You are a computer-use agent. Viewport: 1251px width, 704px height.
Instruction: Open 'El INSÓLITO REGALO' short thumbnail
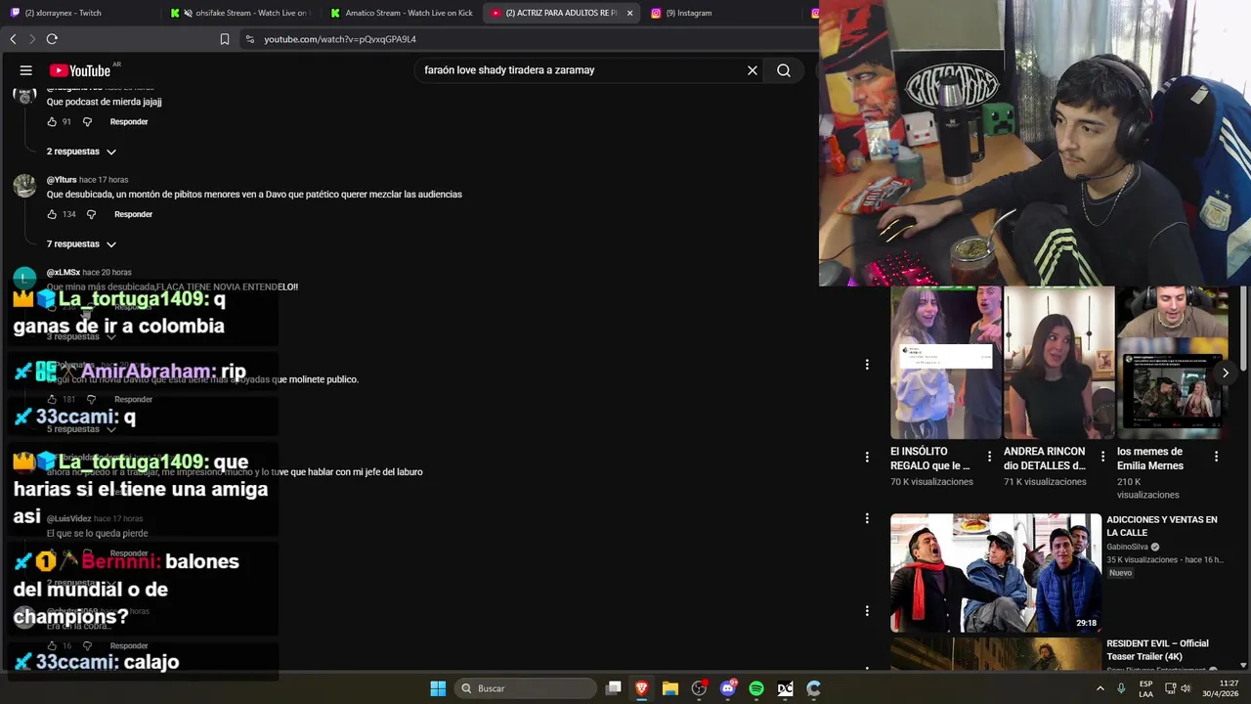click(945, 363)
